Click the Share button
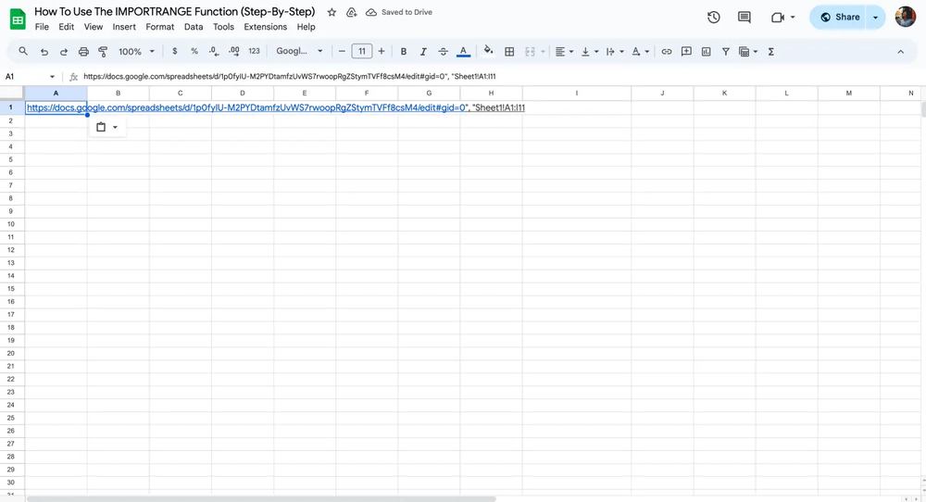The image size is (926, 502). coord(839,17)
